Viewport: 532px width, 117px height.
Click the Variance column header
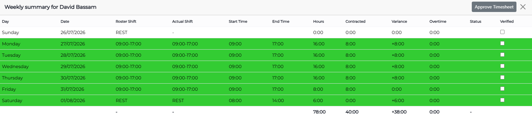(399, 21)
